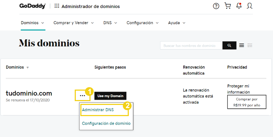
Task: Select Administrar DNS from menu
Action: (98, 110)
